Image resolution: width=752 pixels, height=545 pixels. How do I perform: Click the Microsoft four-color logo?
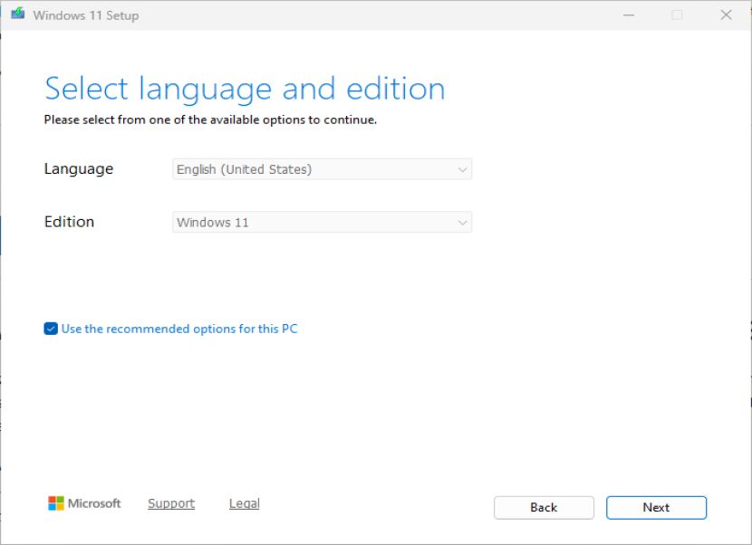pyautogui.click(x=56, y=503)
